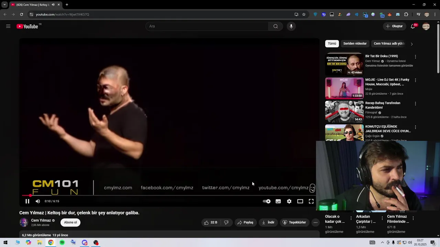Open more actions ellipsis under video
The height and width of the screenshot is (247, 440).
[x=315, y=223]
